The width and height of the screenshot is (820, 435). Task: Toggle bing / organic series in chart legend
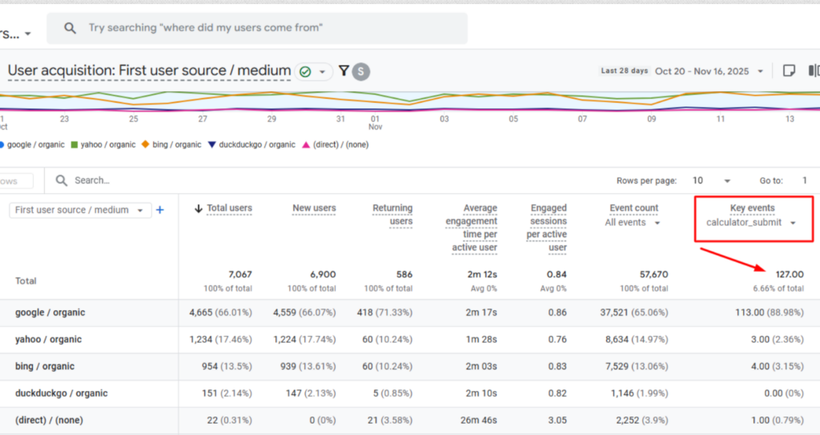click(171, 145)
